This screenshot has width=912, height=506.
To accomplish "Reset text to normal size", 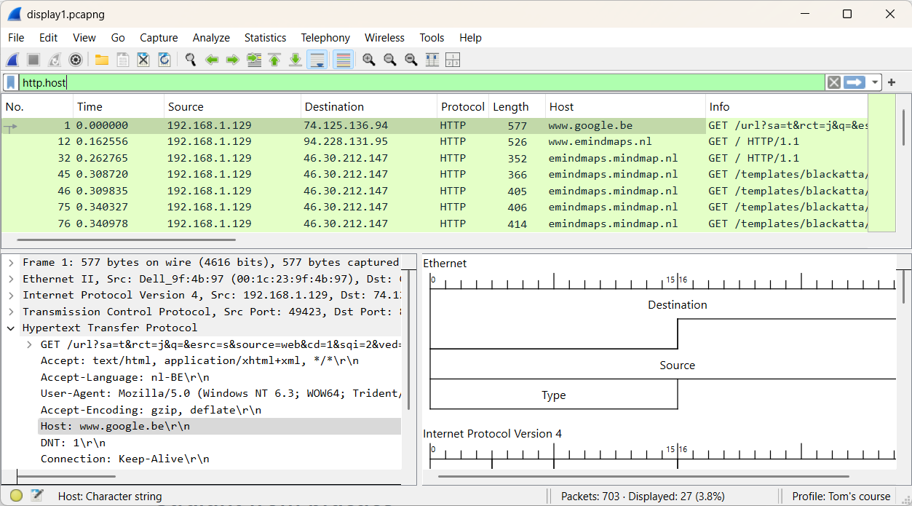I will click(411, 60).
